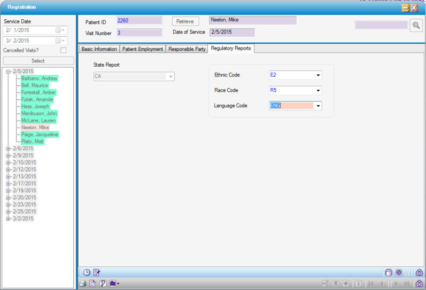This screenshot has height=290, width=426.
Task: Click the magnifying glass search button
Action: 416,25
